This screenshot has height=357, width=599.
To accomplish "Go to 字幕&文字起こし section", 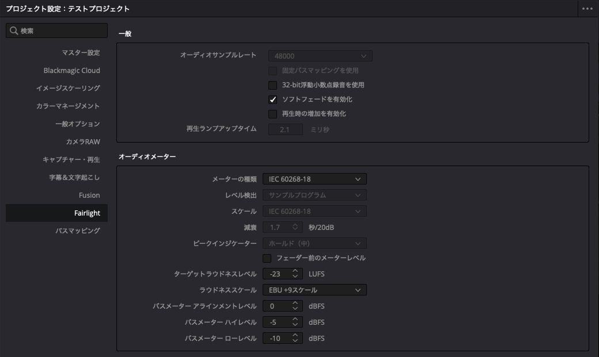I will (74, 178).
